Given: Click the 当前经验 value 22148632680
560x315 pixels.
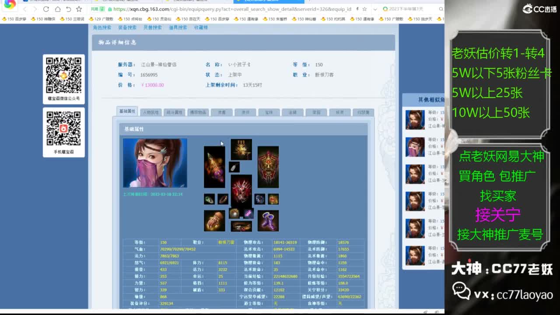Looking at the screenshot, I should pyautogui.click(x=285, y=276).
